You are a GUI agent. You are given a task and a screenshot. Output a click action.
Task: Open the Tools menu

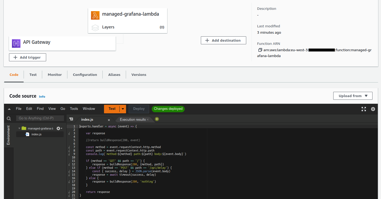click(74, 109)
